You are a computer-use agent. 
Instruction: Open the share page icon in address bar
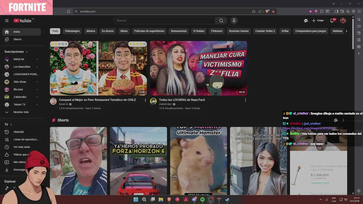(x=260, y=11)
